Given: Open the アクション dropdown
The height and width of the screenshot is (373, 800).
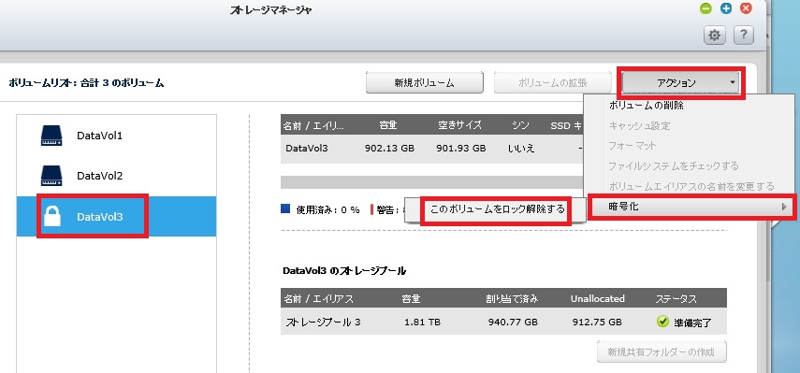Looking at the screenshot, I should point(680,82).
